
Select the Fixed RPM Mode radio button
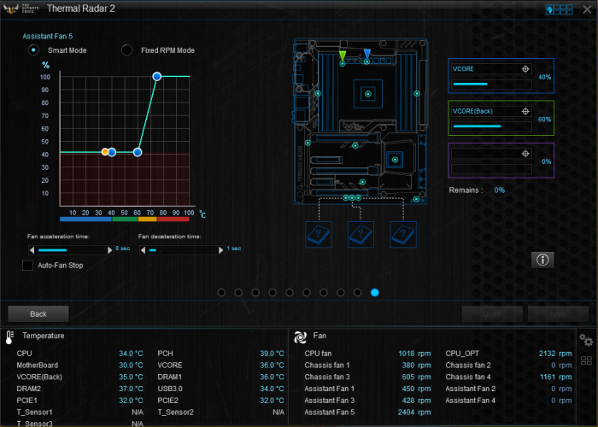tap(126, 50)
